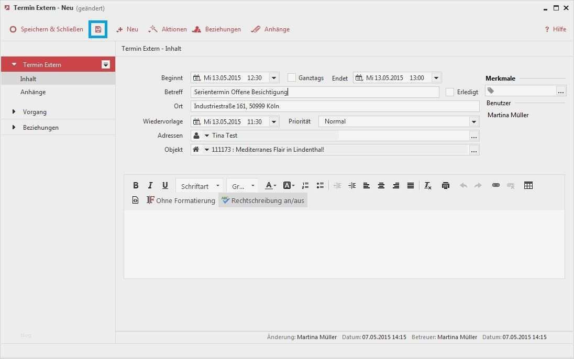Click the Adressen ellipsis button
This screenshot has width=574, height=359.
[473, 136]
